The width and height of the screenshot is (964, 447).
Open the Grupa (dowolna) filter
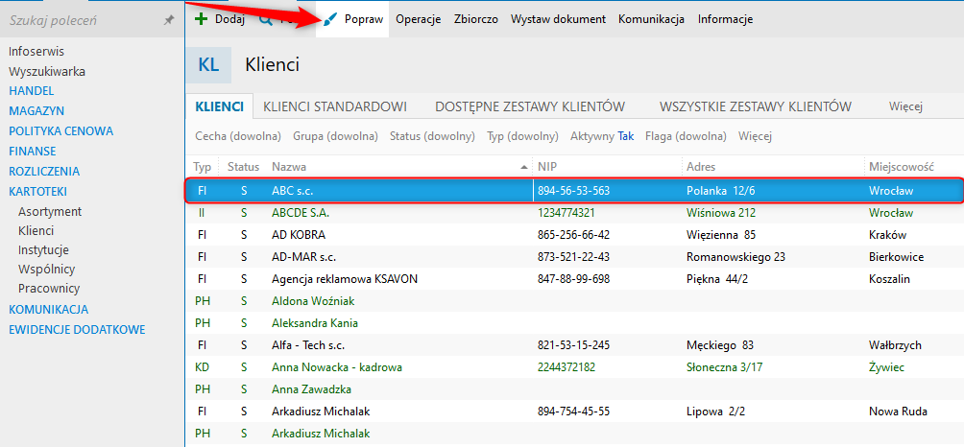tap(336, 136)
